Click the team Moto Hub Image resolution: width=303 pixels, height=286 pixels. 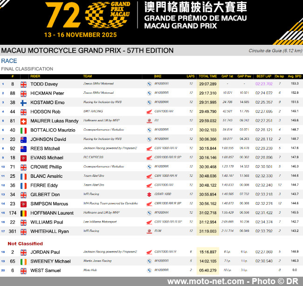[90, 270]
